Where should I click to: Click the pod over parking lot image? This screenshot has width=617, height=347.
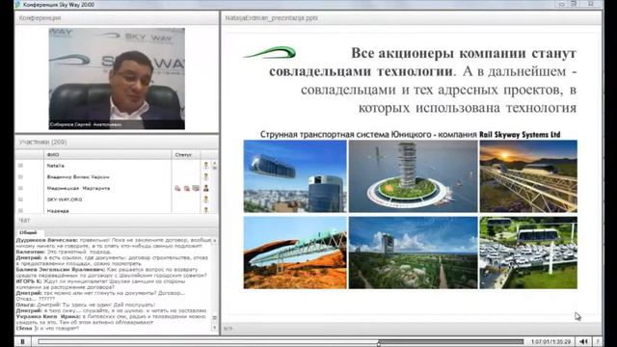[x=528, y=253]
